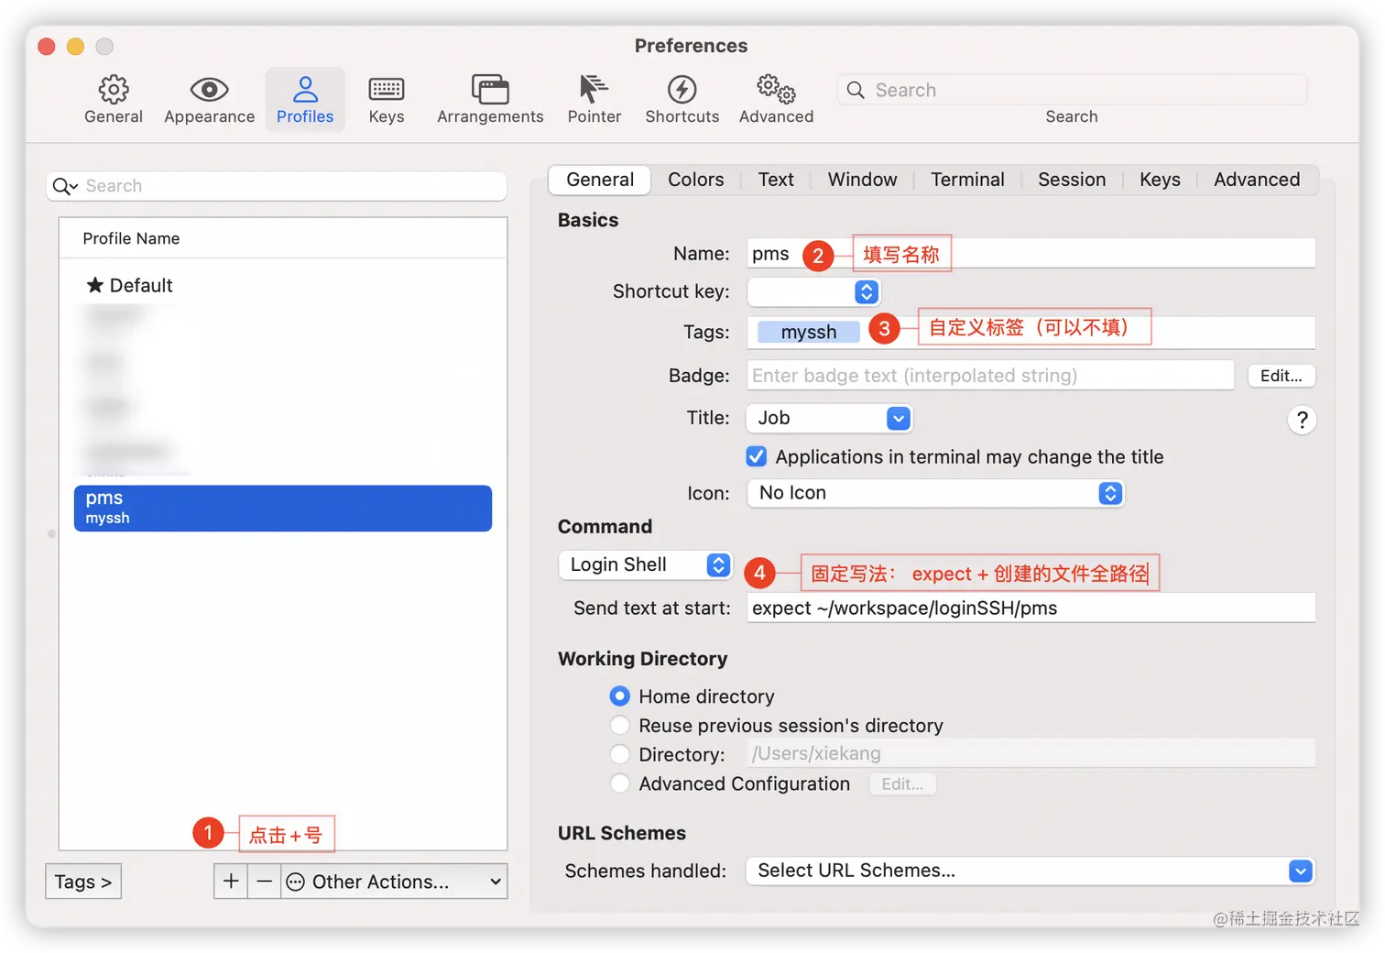
Task: Open the General preferences gear icon
Action: pyautogui.click(x=114, y=90)
